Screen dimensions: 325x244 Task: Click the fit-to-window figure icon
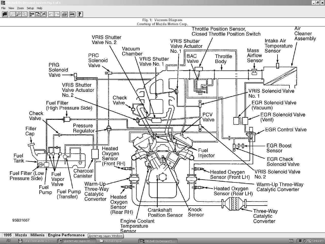coord(38,14)
